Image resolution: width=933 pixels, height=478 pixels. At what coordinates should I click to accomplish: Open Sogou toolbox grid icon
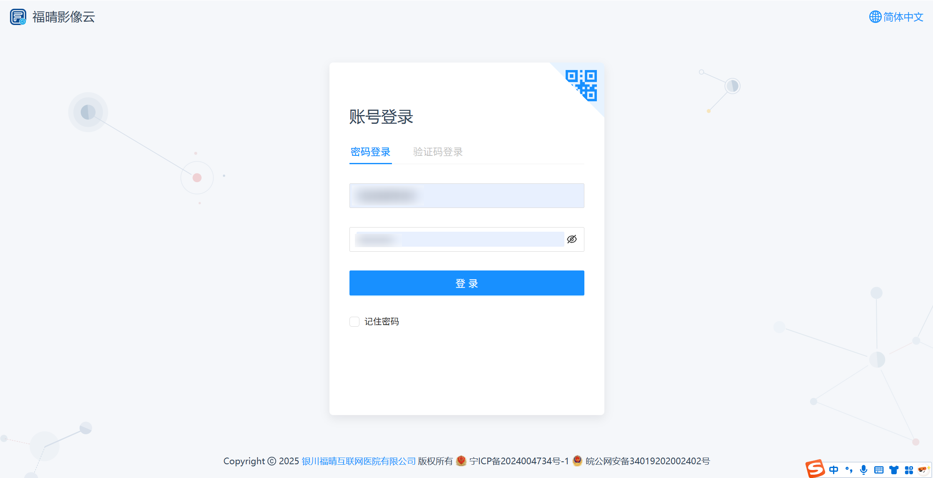pyautogui.click(x=909, y=470)
